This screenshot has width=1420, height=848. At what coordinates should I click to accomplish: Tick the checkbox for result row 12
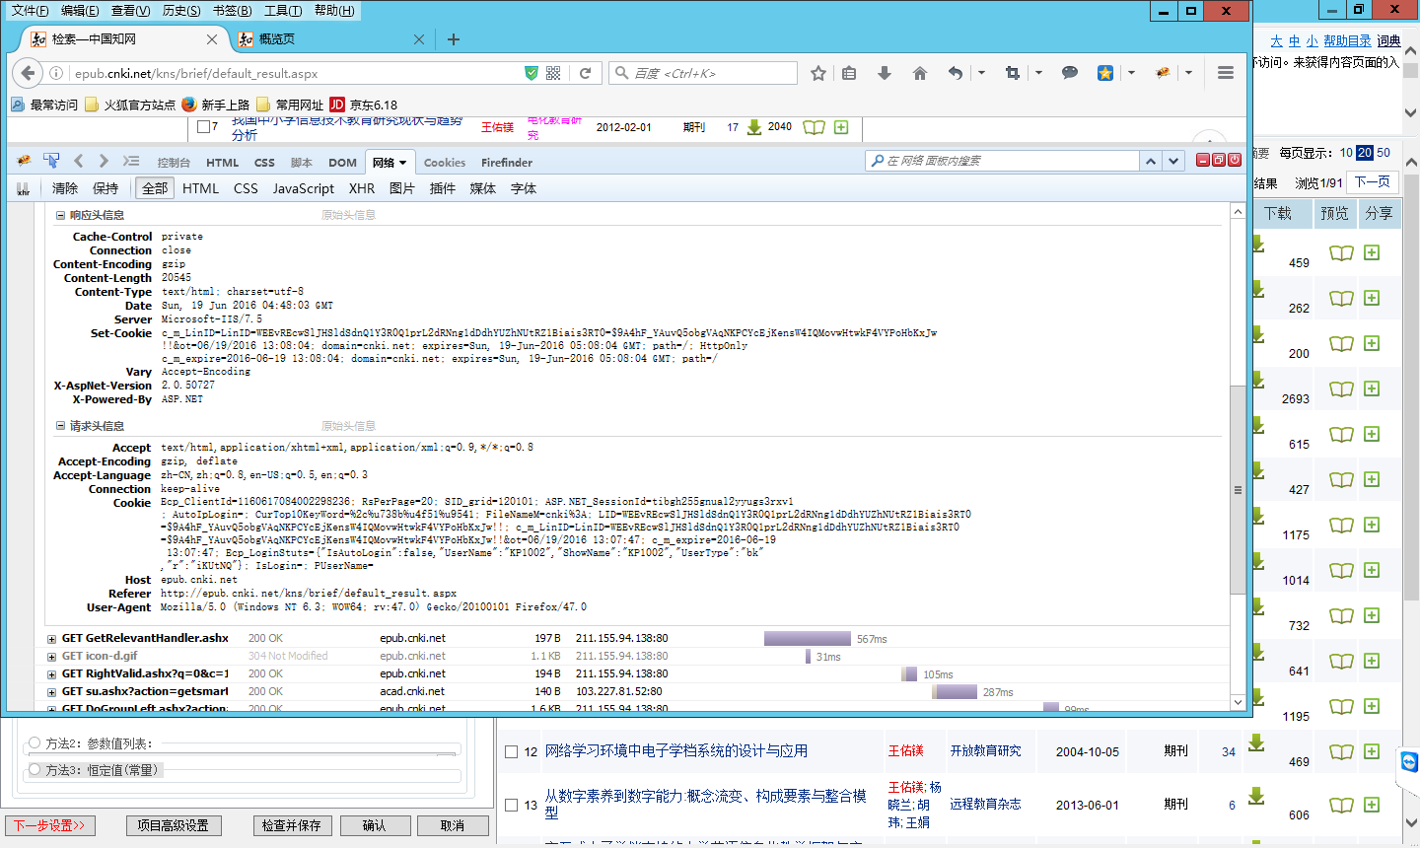pyautogui.click(x=511, y=751)
